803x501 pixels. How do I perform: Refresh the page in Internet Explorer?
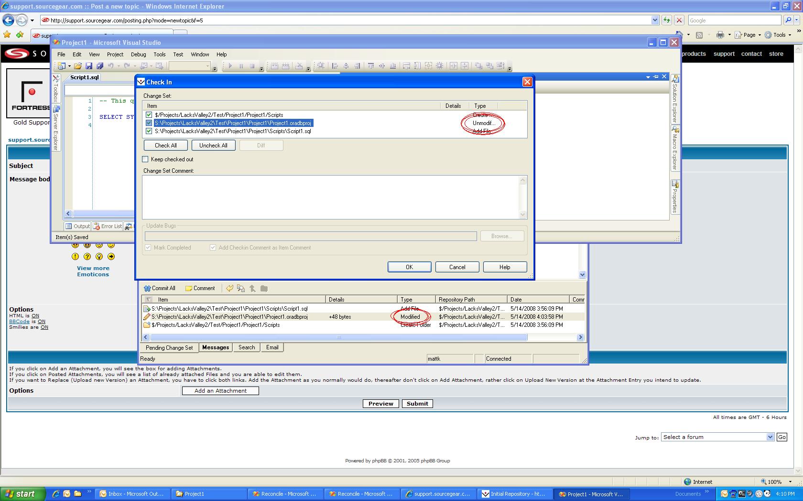coord(667,20)
